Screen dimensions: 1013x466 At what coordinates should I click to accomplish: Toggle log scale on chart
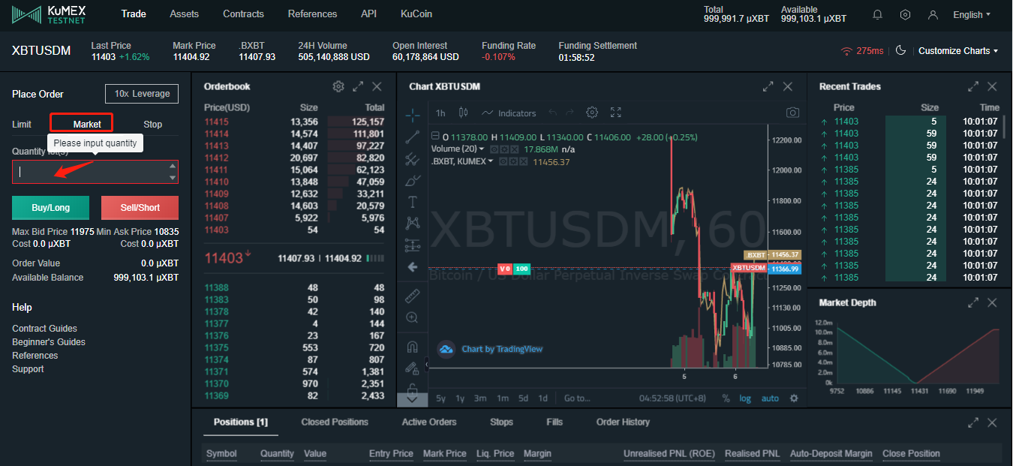click(745, 398)
